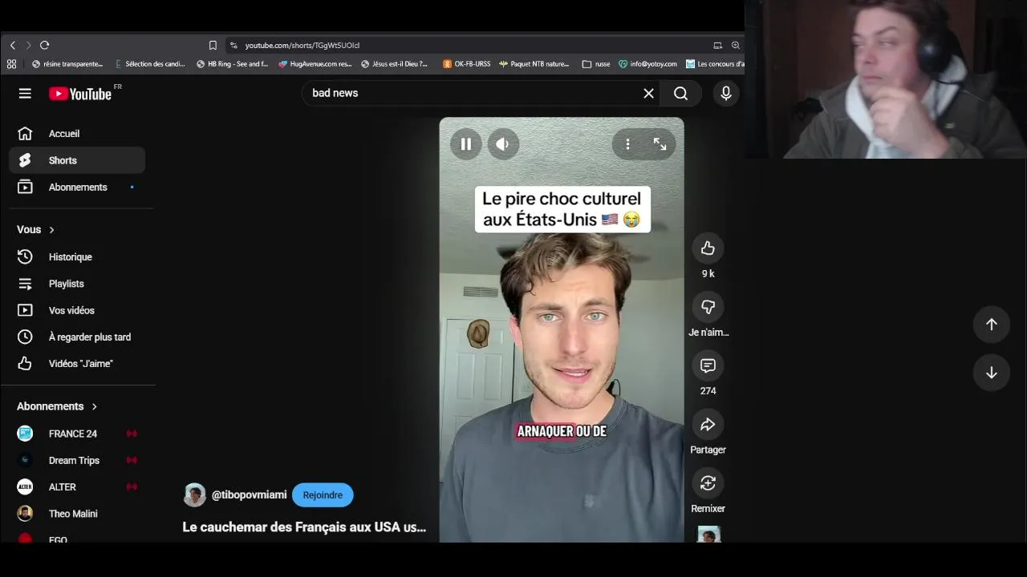Open the comments with 274 count
The image size is (1027, 577).
(x=708, y=365)
